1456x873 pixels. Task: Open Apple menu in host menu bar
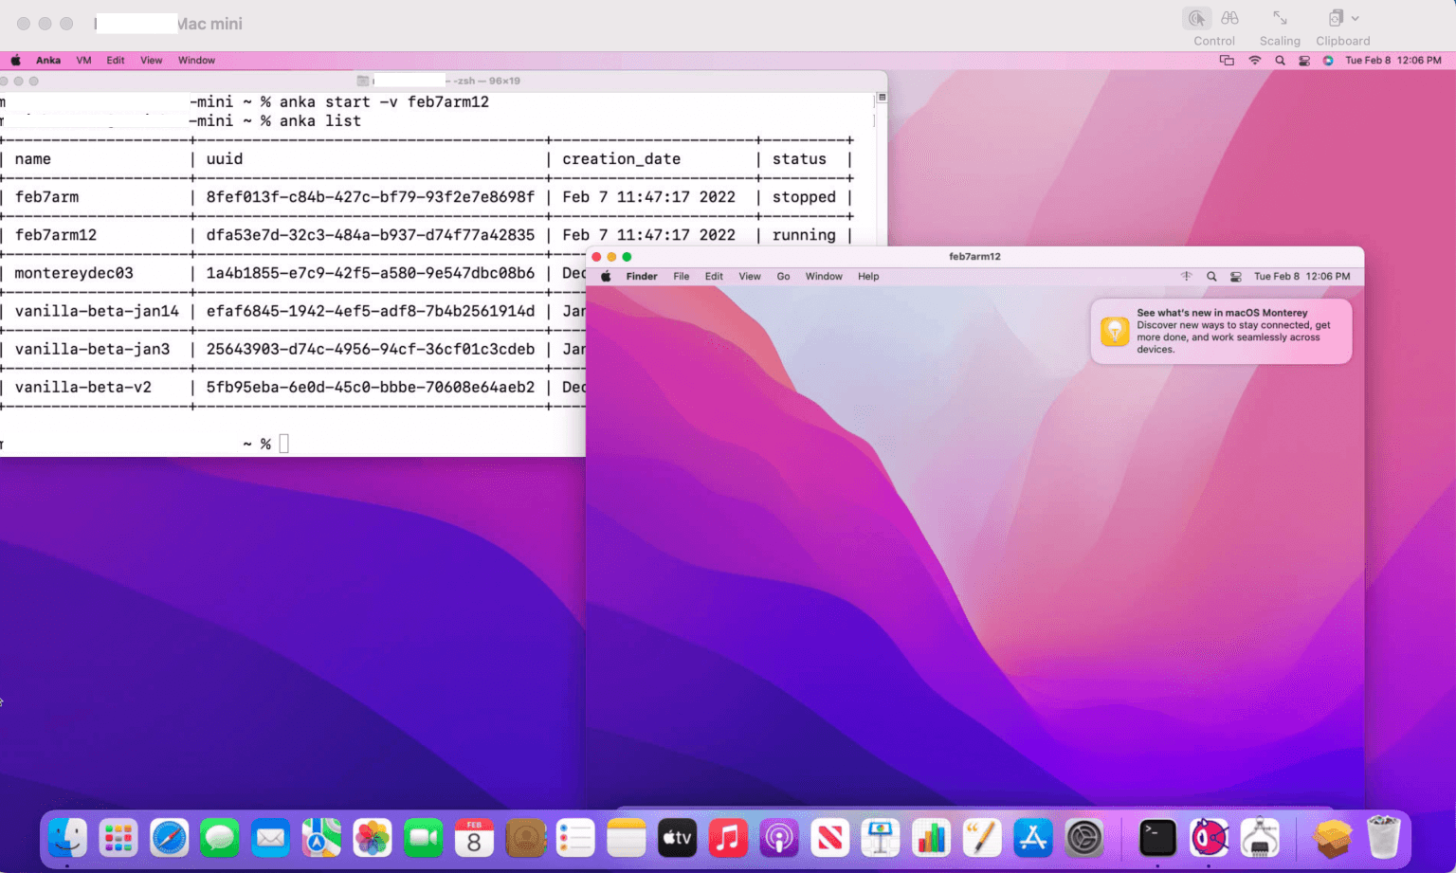point(15,60)
